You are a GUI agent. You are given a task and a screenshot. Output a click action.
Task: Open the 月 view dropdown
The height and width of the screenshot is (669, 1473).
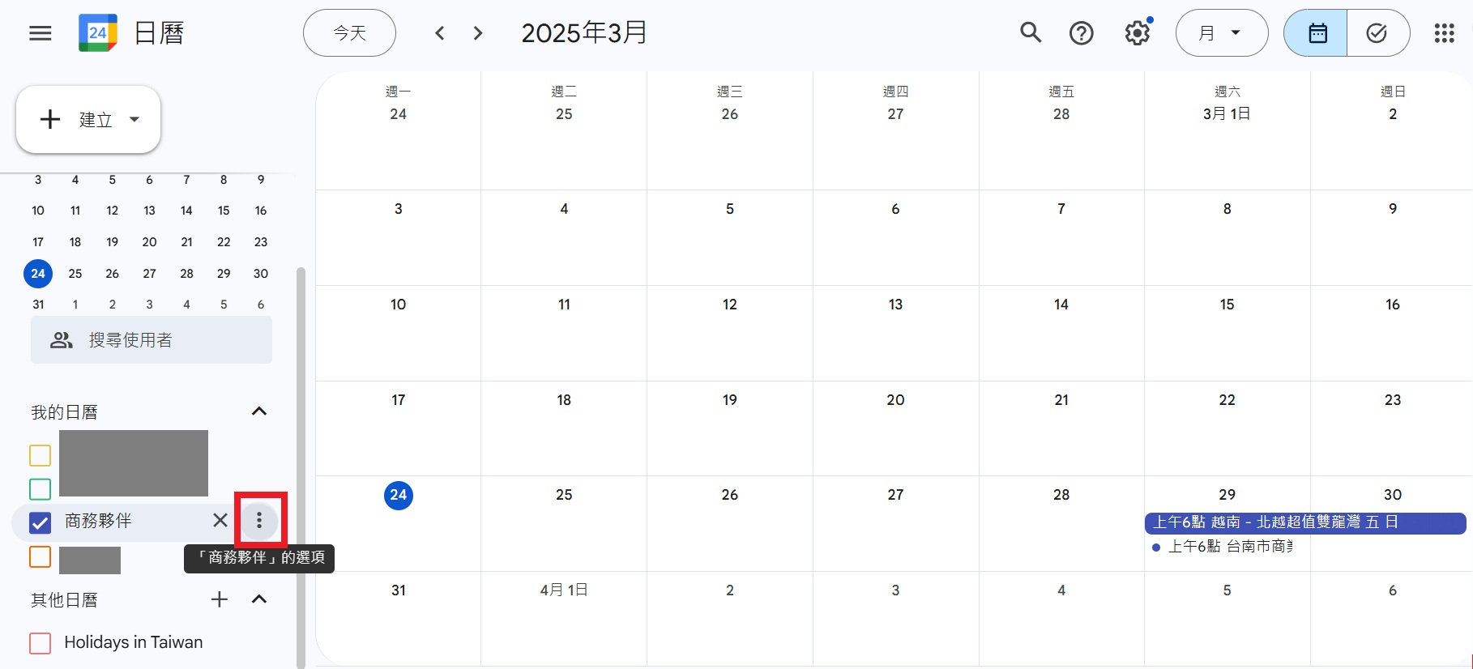(1221, 33)
